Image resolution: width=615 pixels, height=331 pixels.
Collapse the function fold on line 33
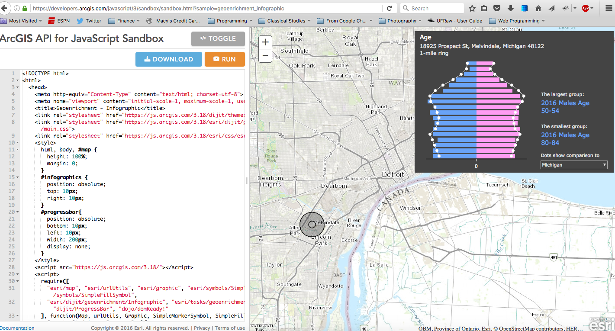pyautogui.click(x=17, y=316)
